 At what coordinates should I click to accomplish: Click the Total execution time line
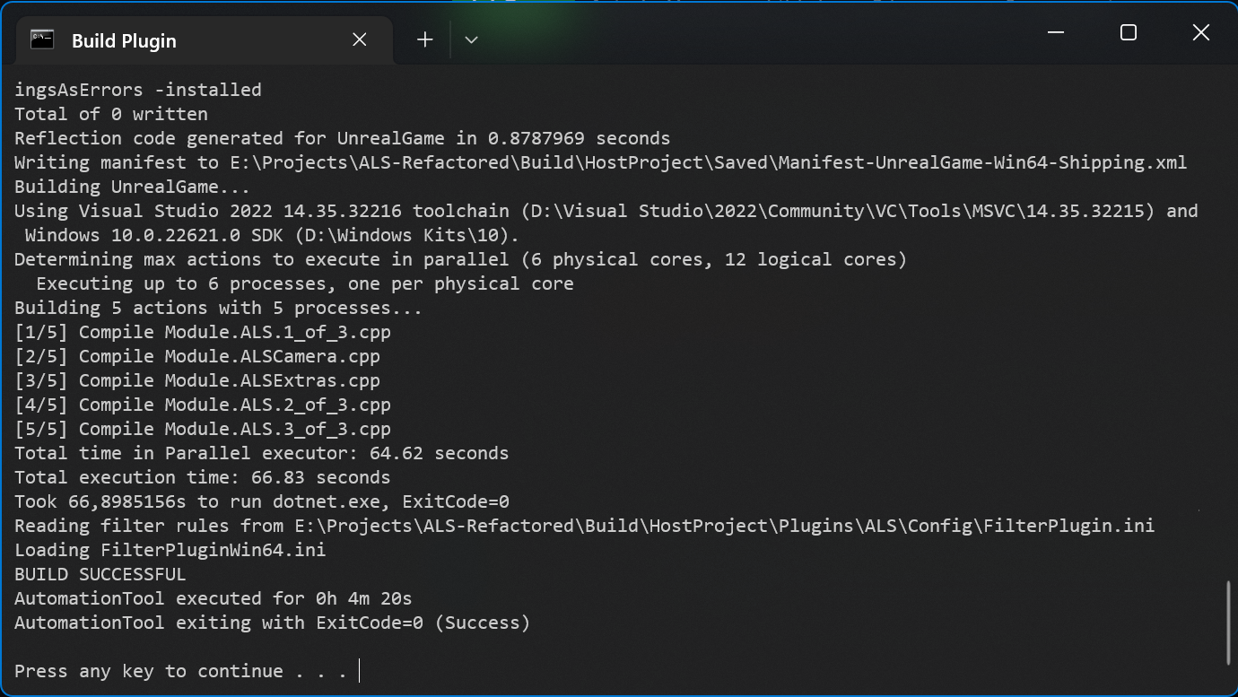click(197, 477)
